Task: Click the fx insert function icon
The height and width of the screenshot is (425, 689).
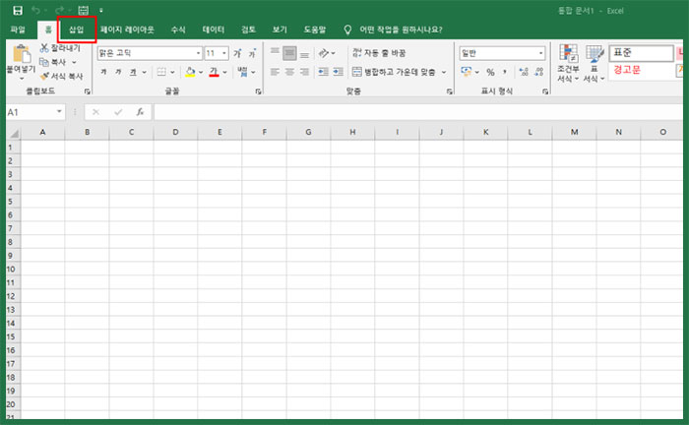Action: tap(140, 112)
